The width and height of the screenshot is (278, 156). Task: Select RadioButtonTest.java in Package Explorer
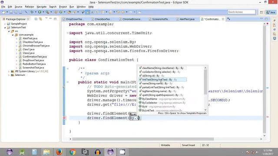click(x=34, y=64)
